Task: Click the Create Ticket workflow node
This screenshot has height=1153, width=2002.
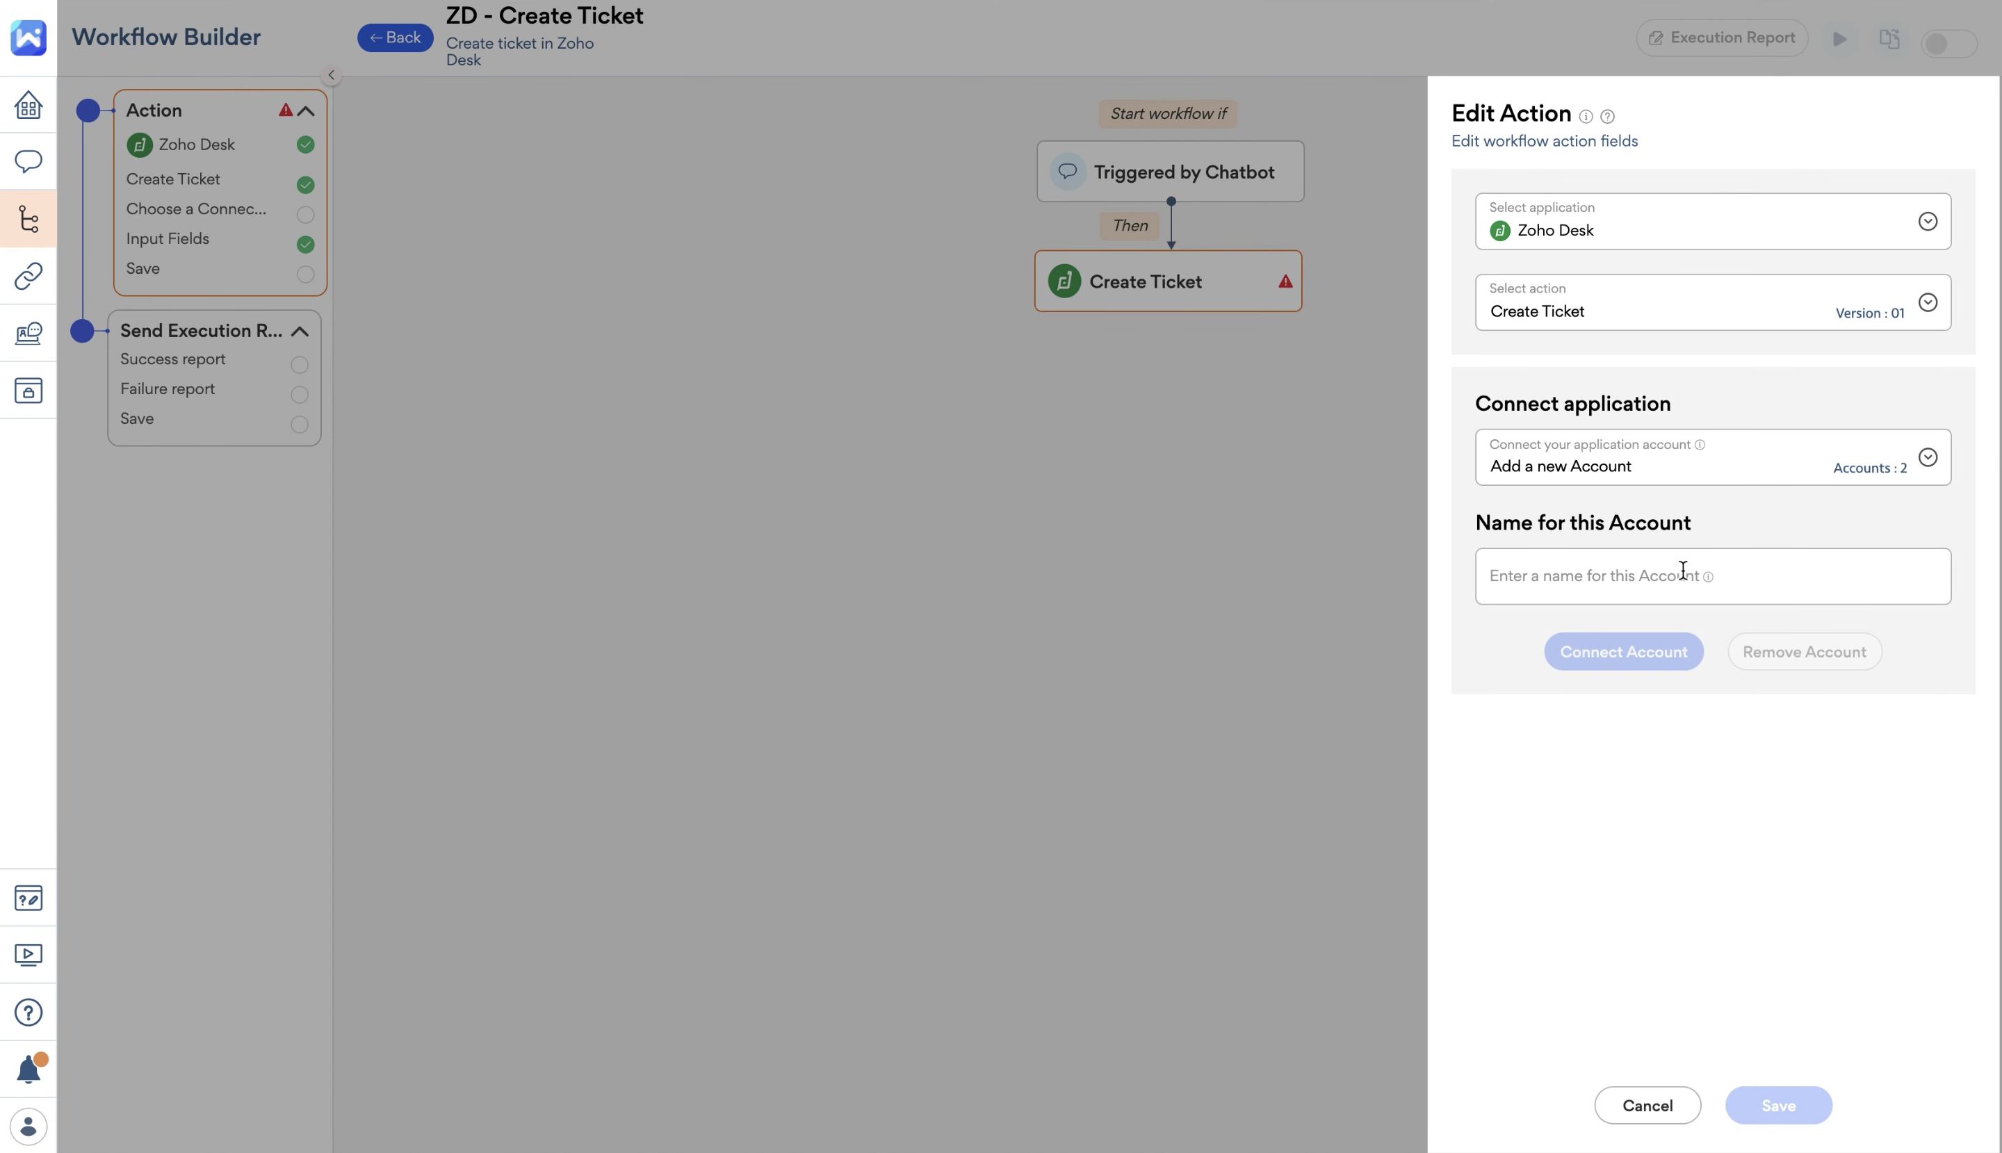Action: coord(1167,282)
